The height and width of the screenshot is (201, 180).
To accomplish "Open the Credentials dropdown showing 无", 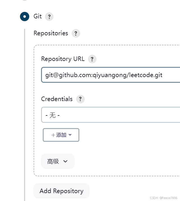I will [111, 115].
